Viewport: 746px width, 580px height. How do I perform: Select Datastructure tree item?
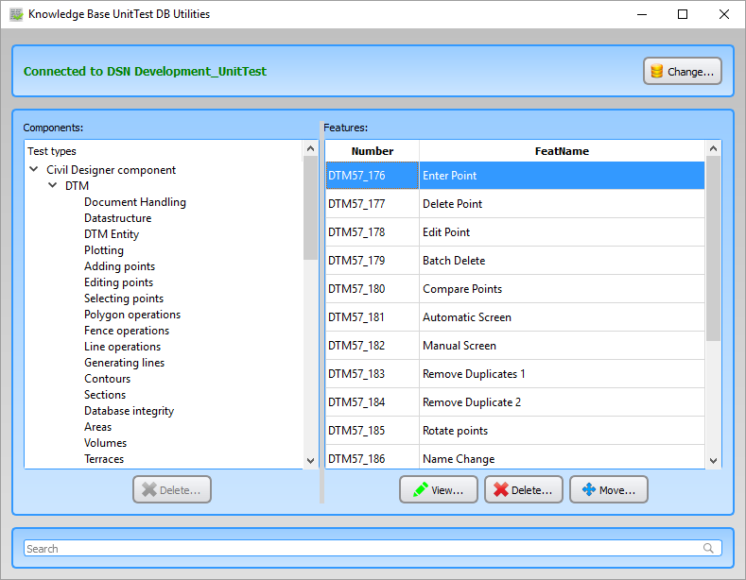[118, 218]
